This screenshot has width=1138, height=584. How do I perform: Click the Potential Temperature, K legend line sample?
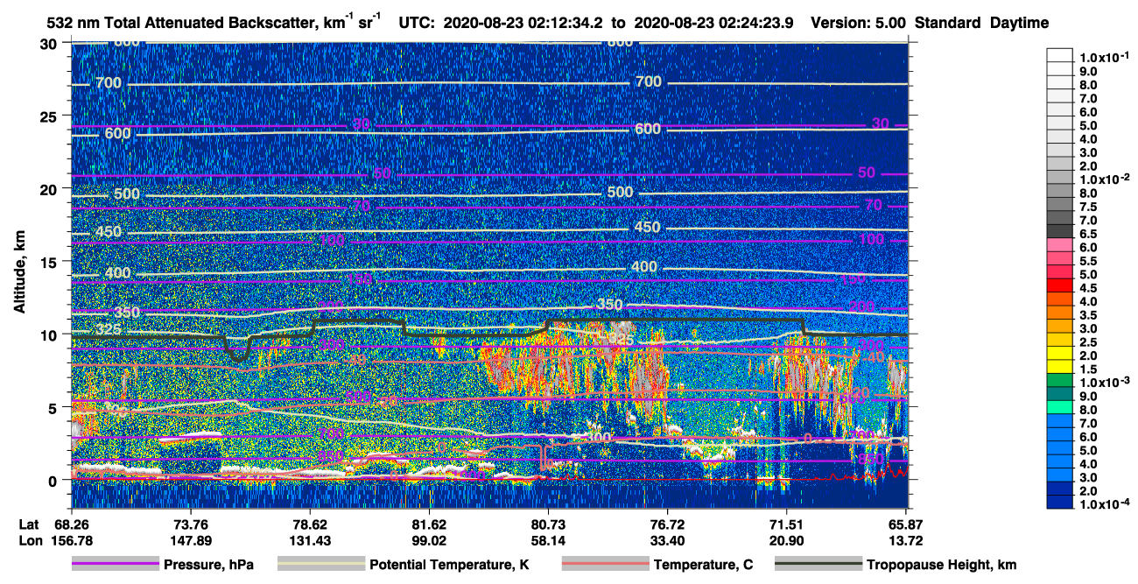(321, 565)
